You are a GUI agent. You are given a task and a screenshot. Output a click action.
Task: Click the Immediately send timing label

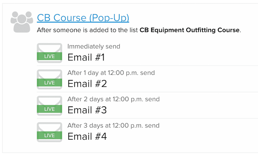coord(94,47)
